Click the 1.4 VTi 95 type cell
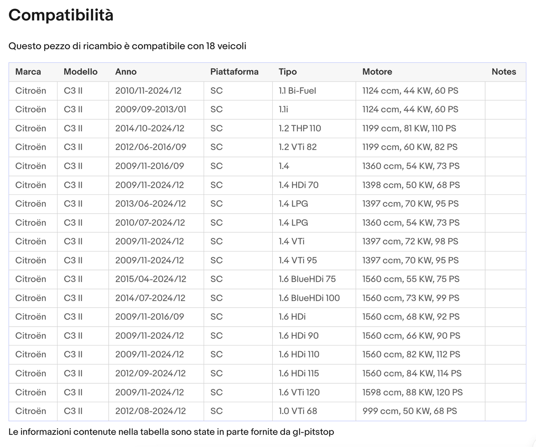Viewport: 536px width, 447px height. (x=297, y=260)
